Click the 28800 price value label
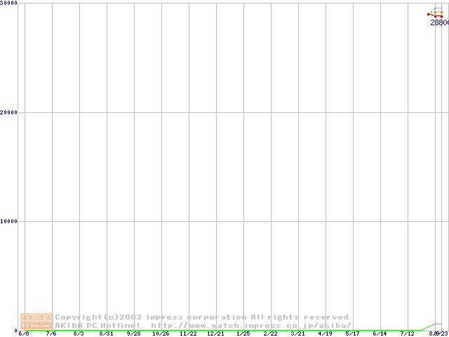 [x=438, y=23]
